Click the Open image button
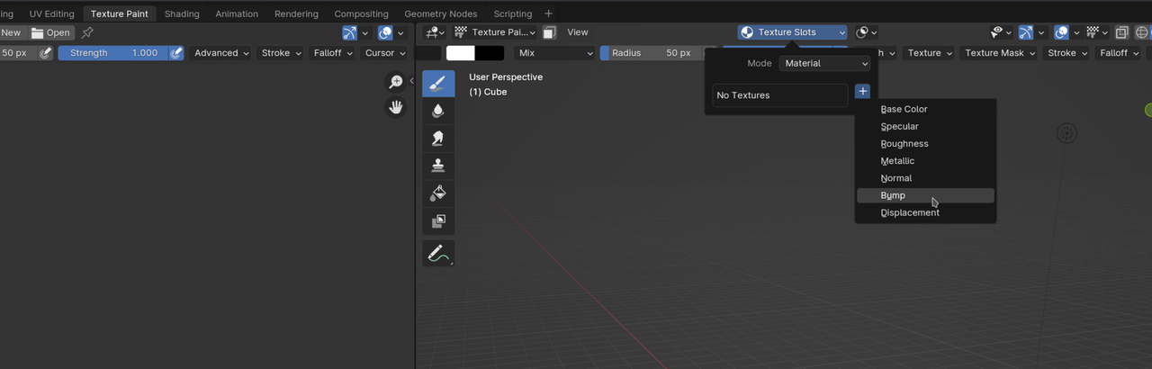 tap(50, 32)
